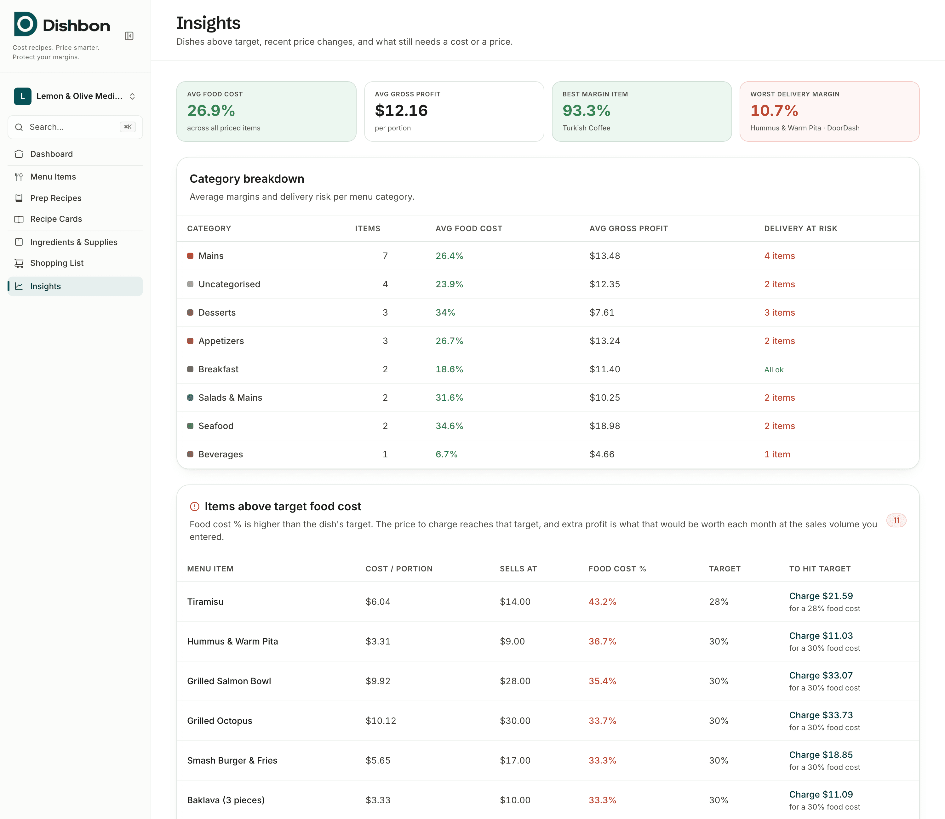The image size is (945, 819).
Task: Go to Menu Items
Action: (75, 177)
